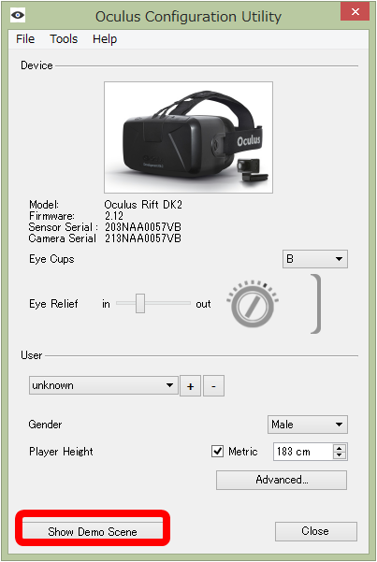The height and width of the screenshot is (562, 377).
Task: Remove user with the minus button
Action: tap(214, 386)
